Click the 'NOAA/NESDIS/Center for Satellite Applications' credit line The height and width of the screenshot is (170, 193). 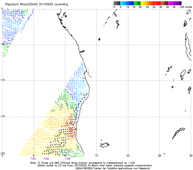pyautogui.click(x=113, y=168)
